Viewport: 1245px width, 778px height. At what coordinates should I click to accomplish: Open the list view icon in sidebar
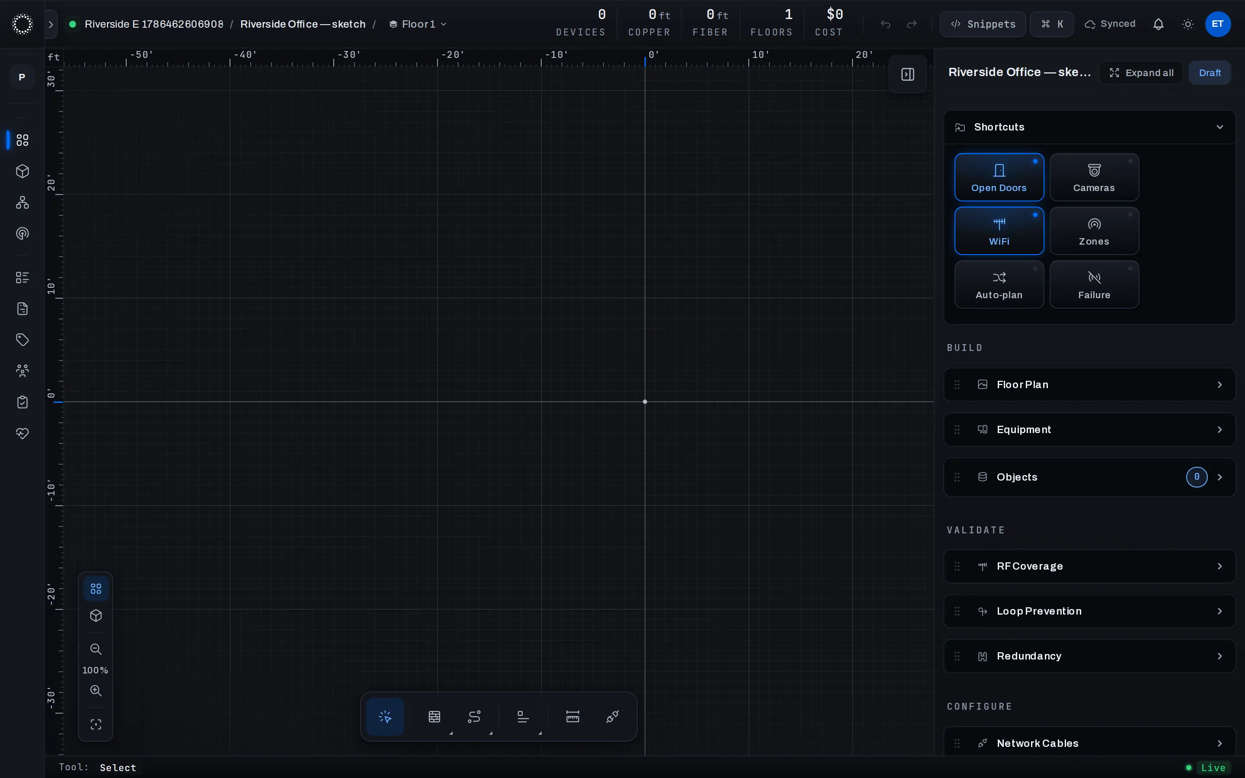click(x=22, y=278)
